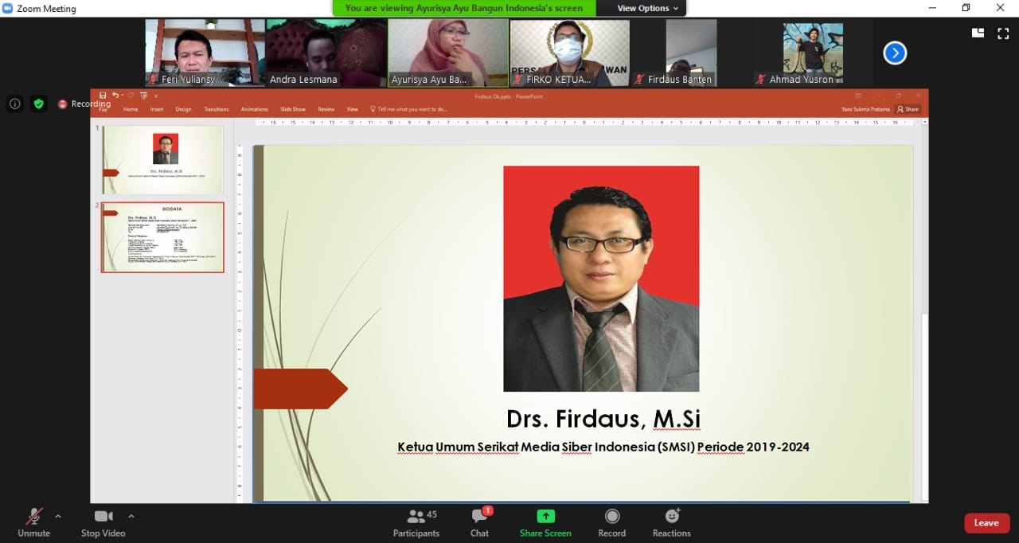Click the PowerPoint Undo icon
1019x543 pixels.
point(115,96)
